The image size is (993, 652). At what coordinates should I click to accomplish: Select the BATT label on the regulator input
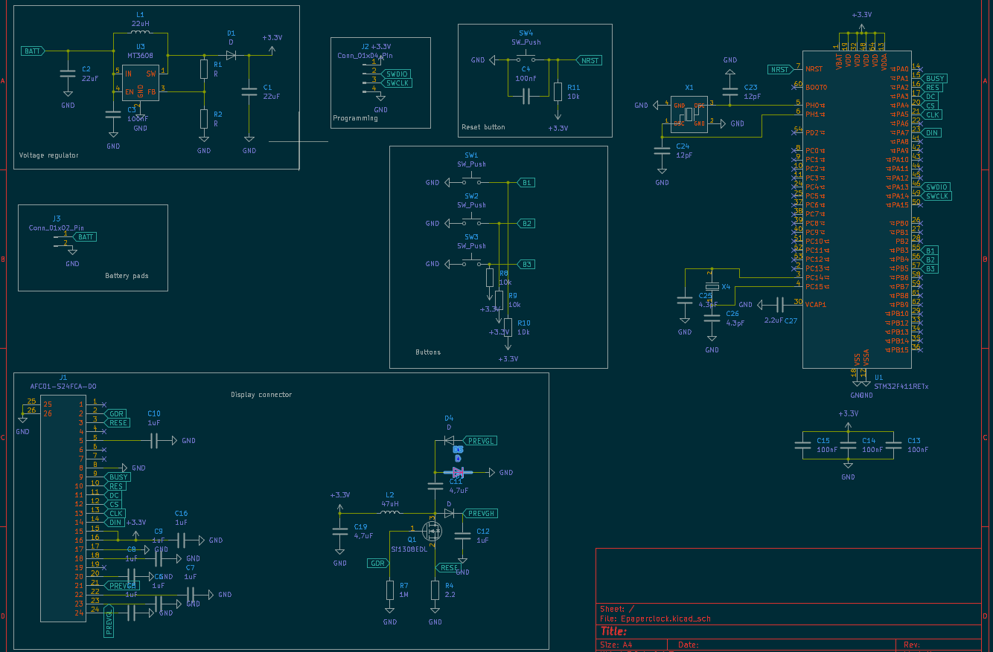[x=33, y=51]
